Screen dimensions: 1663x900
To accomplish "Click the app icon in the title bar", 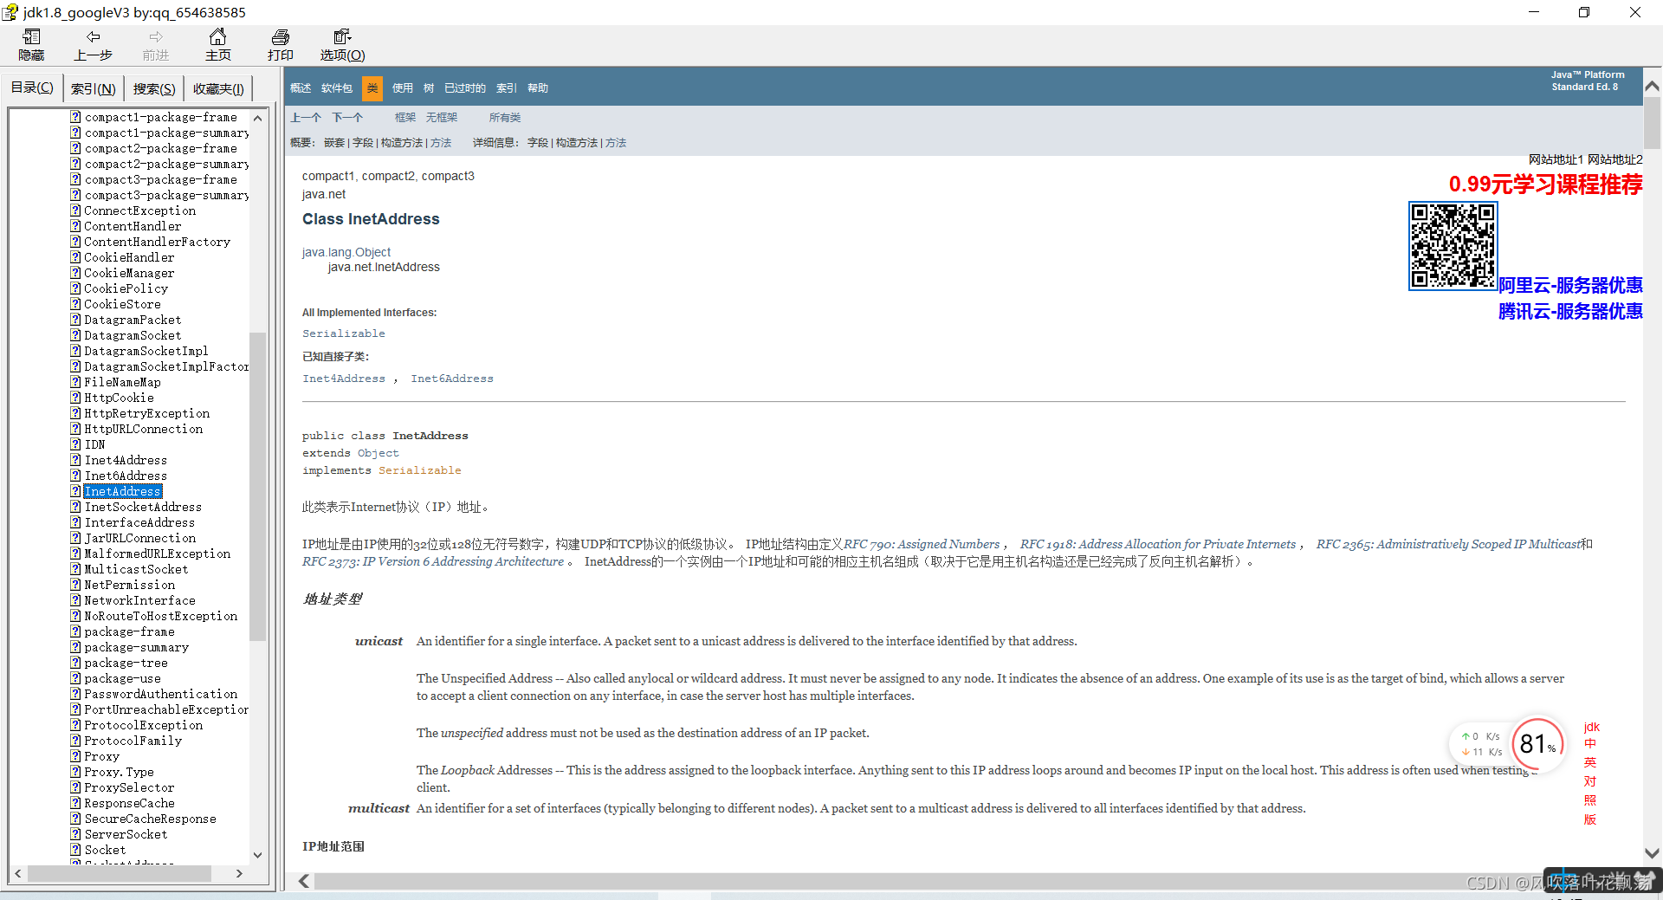I will point(10,12).
